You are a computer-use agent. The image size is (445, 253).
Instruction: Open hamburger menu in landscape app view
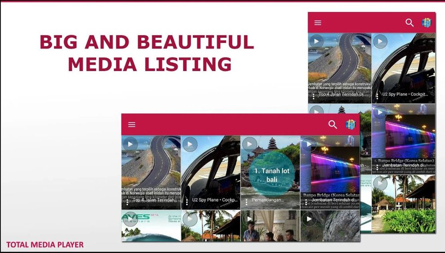pyautogui.click(x=132, y=125)
